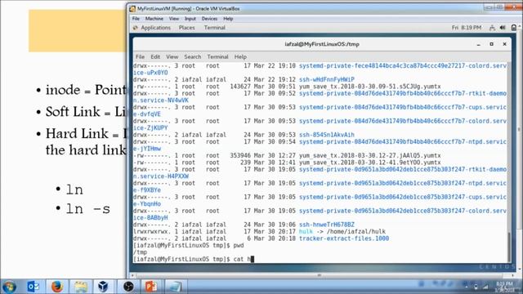The height and width of the screenshot is (294, 523).
Task: Click '/home/iafzal/hulk' link target text
Action: point(356,231)
